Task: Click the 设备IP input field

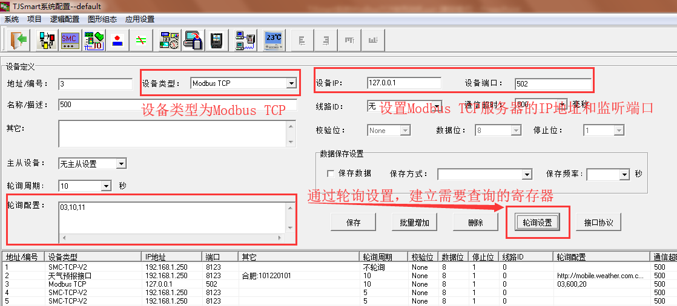Action: 404,82
